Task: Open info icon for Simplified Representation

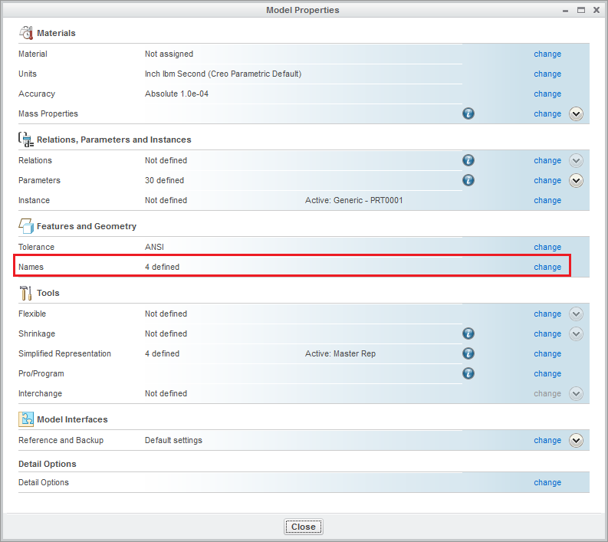Action: tap(468, 353)
